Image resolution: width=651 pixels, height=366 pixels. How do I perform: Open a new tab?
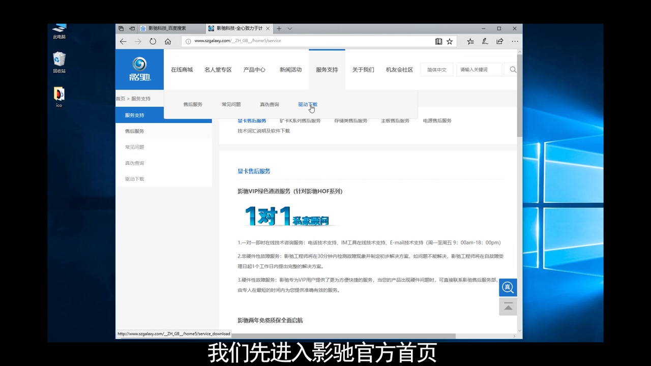(279, 28)
